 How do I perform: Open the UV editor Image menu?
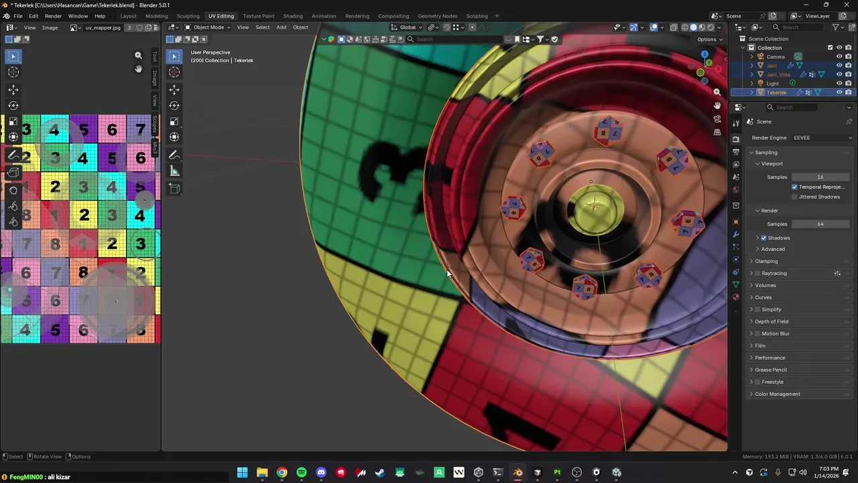point(50,28)
